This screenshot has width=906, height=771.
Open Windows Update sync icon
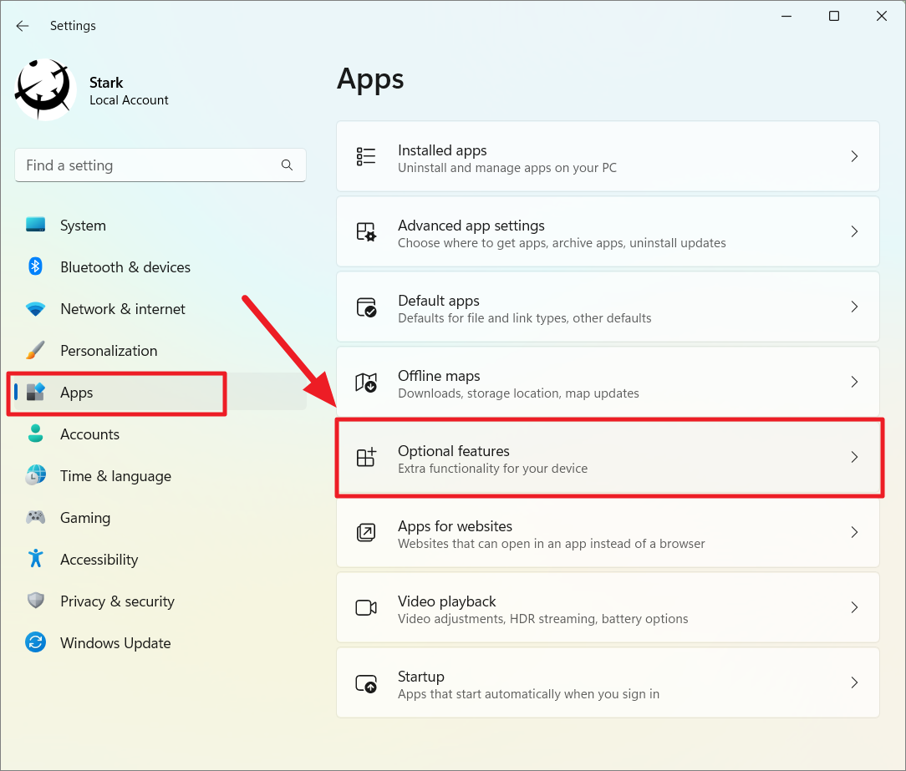[x=35, y=643]
